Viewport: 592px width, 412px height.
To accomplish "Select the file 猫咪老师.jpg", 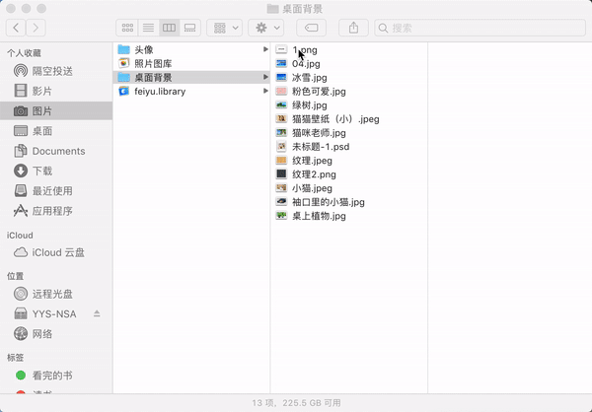I will [x=349, y=133].
